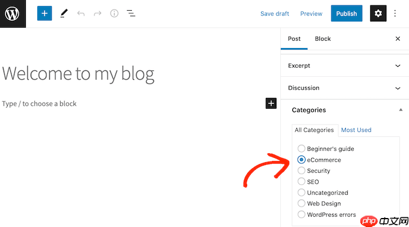The width and height of the screenshot is (409, 227).
Task: Expand the Discussion panel
Action: point(345,88)
